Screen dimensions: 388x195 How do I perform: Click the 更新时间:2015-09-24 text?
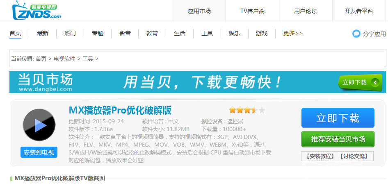[x=96, y=121]
